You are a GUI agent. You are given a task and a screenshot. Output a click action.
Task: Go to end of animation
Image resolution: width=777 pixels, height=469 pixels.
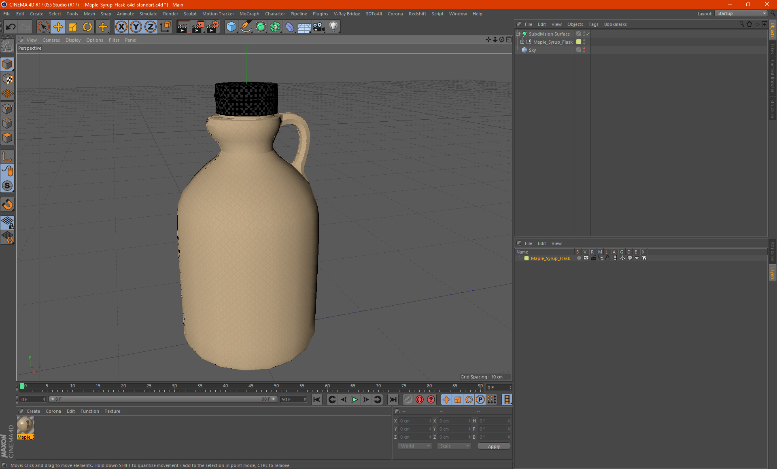coord(393,399)
